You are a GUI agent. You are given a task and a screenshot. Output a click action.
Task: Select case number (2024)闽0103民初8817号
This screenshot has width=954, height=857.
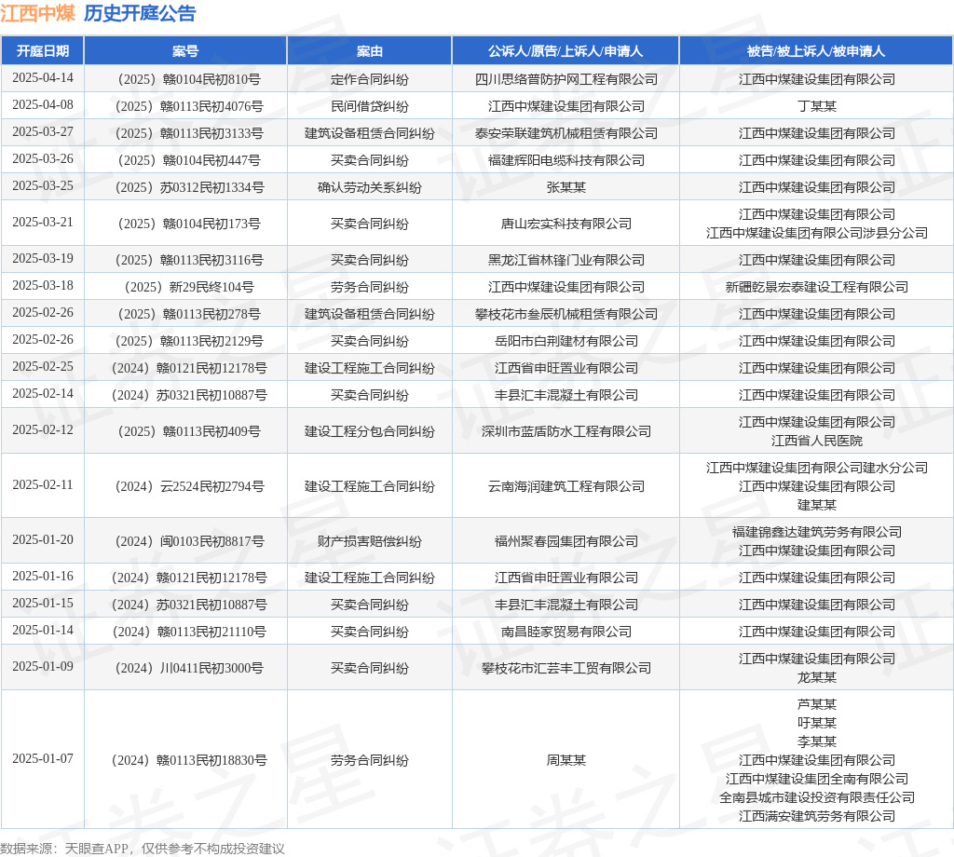click(189, 542)
